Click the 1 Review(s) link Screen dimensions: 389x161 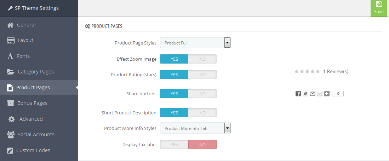point(336,71)
